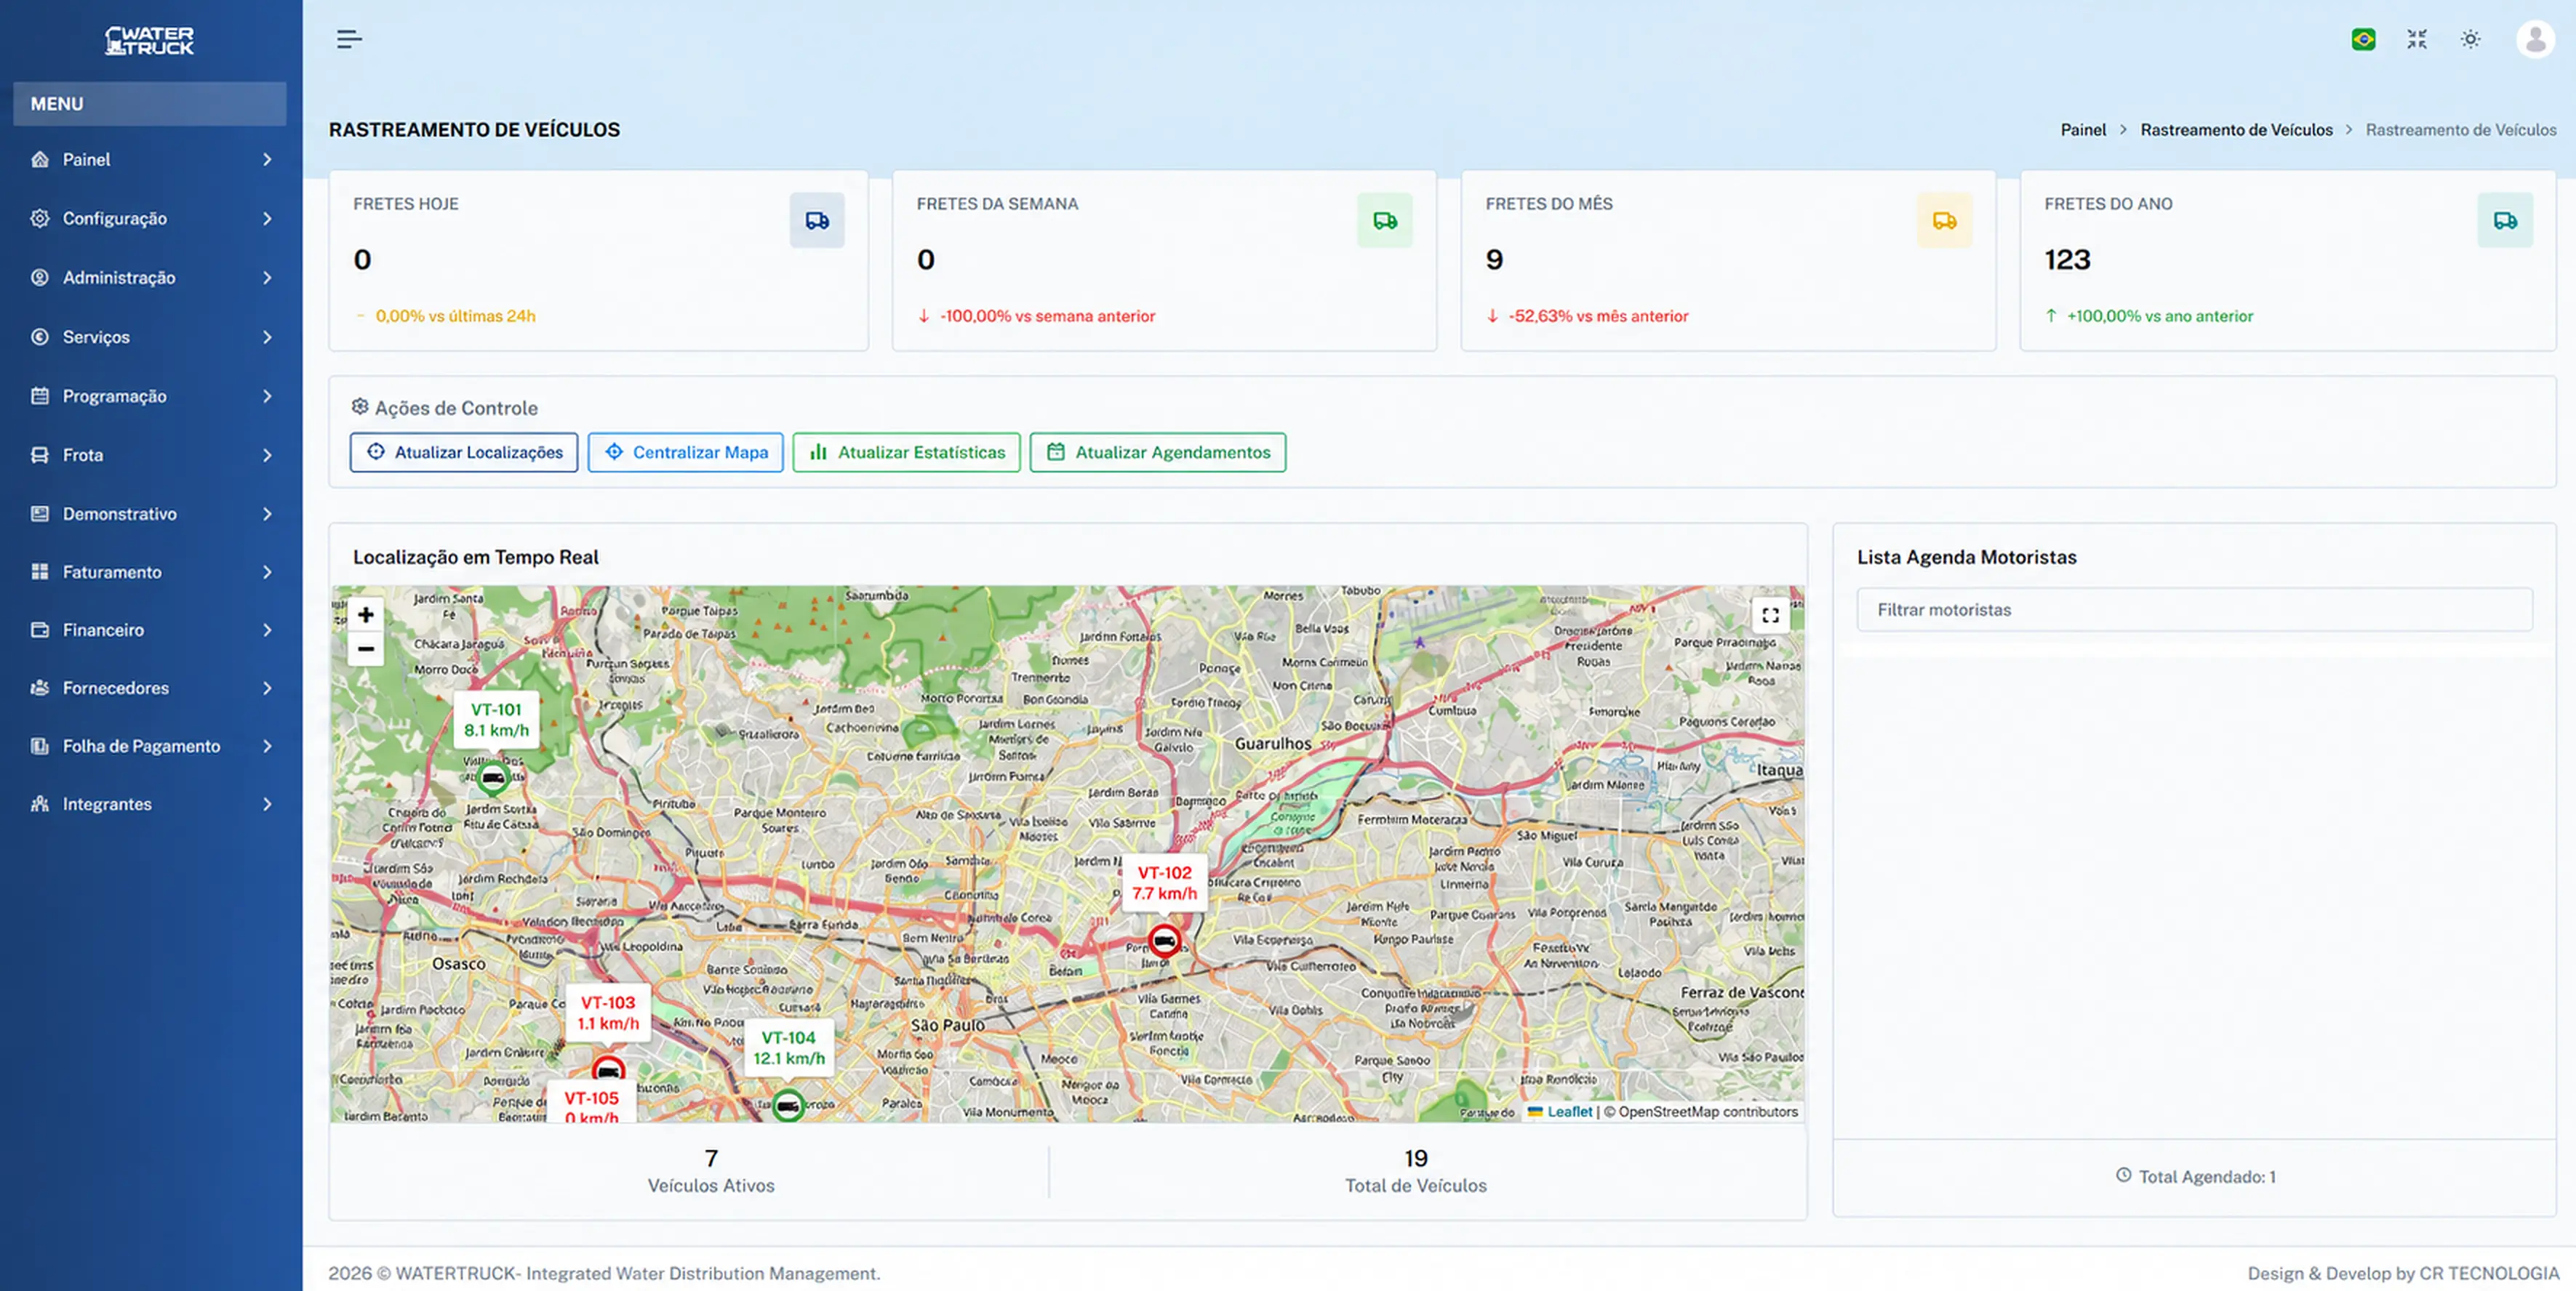Open the Demonstrativo menu item
The height and width of the screenshot is (1291, 2576).
150,514
